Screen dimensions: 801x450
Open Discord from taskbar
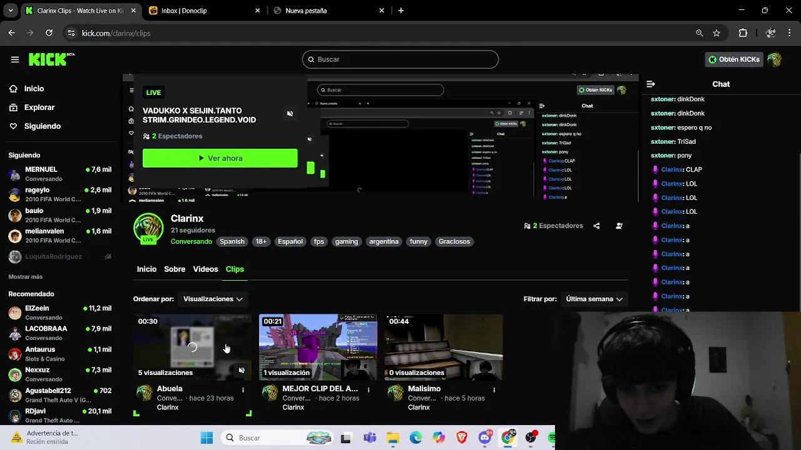pos(484,437)
